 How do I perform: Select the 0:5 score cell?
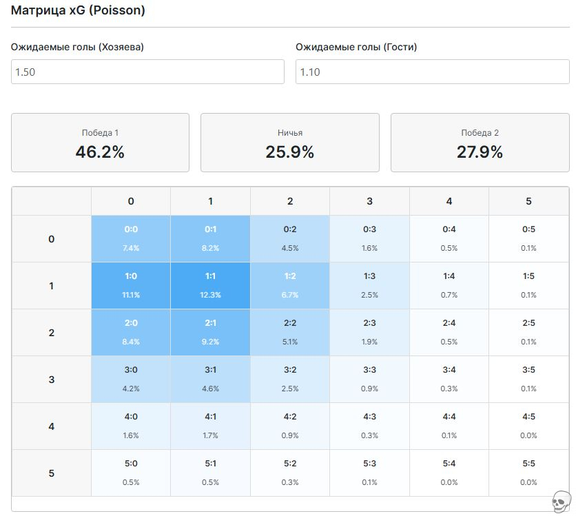click(528, 238)
